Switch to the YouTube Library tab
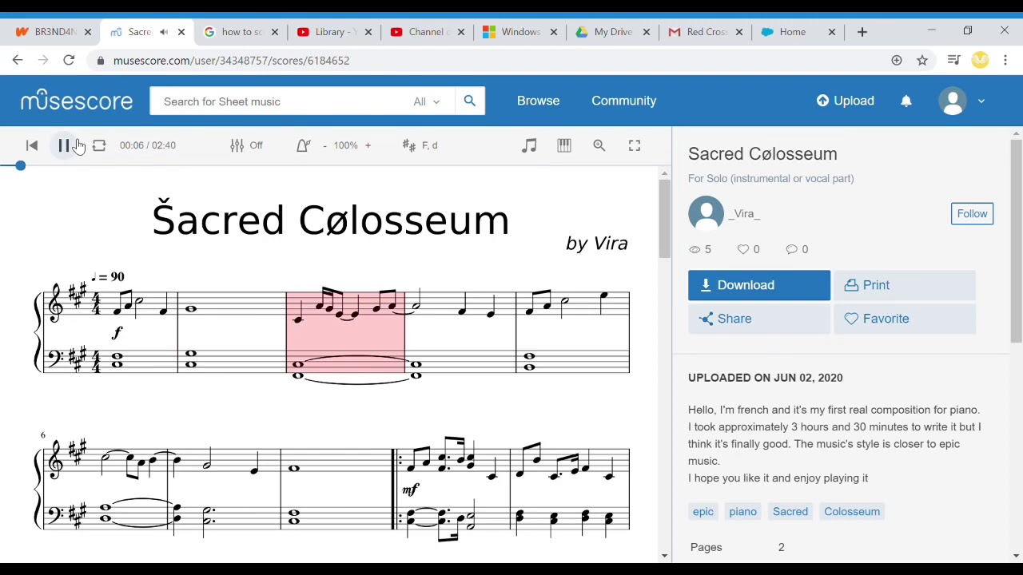This screenshot has width=1023, height=575. point(334,32)
